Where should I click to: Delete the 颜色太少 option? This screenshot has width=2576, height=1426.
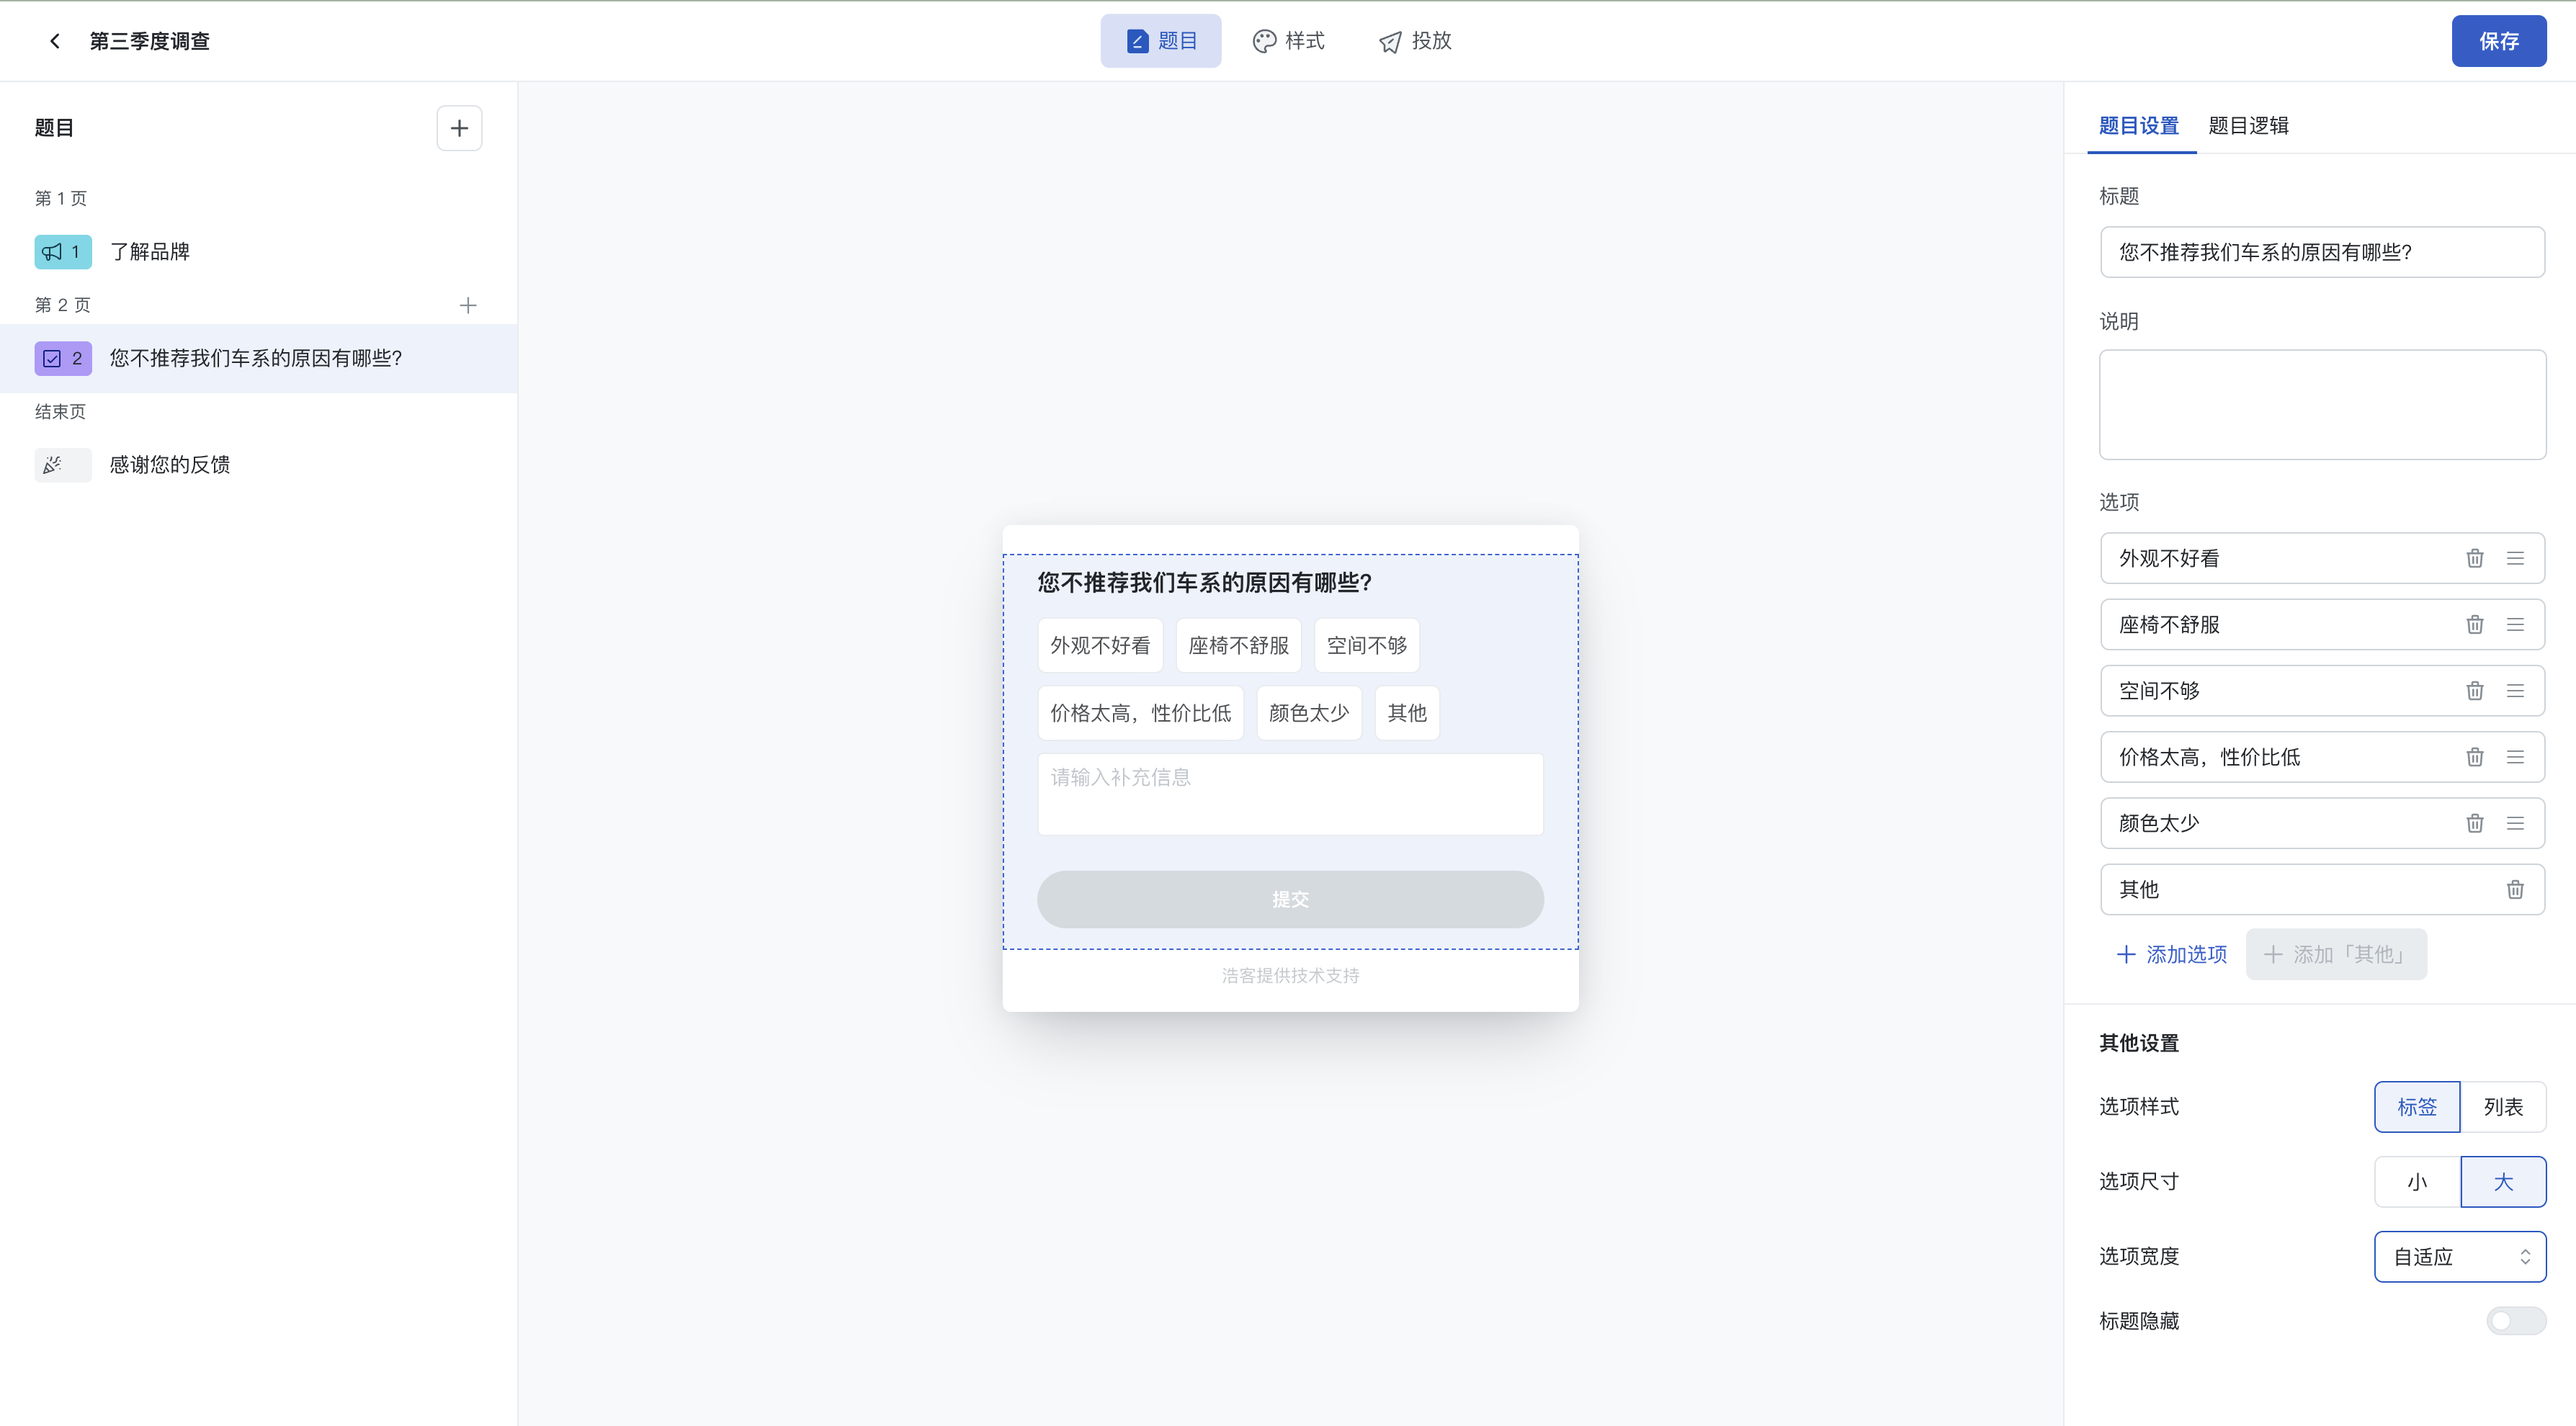2474,823
